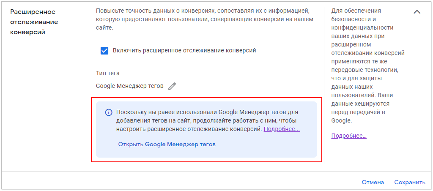Click the notice text starting 'Поскольку вы ранее использовали'
This screenshot has height=191, width=433.
tap(208, 120)
